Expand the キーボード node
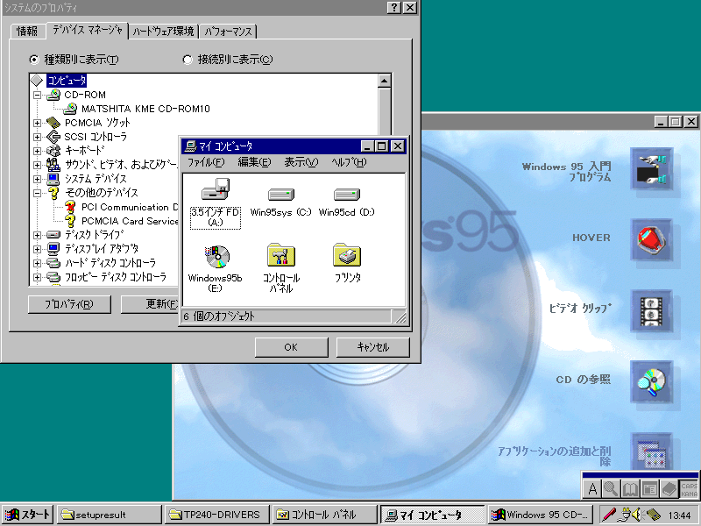This screenshot has width=701, height=526. tap(38, 151)
